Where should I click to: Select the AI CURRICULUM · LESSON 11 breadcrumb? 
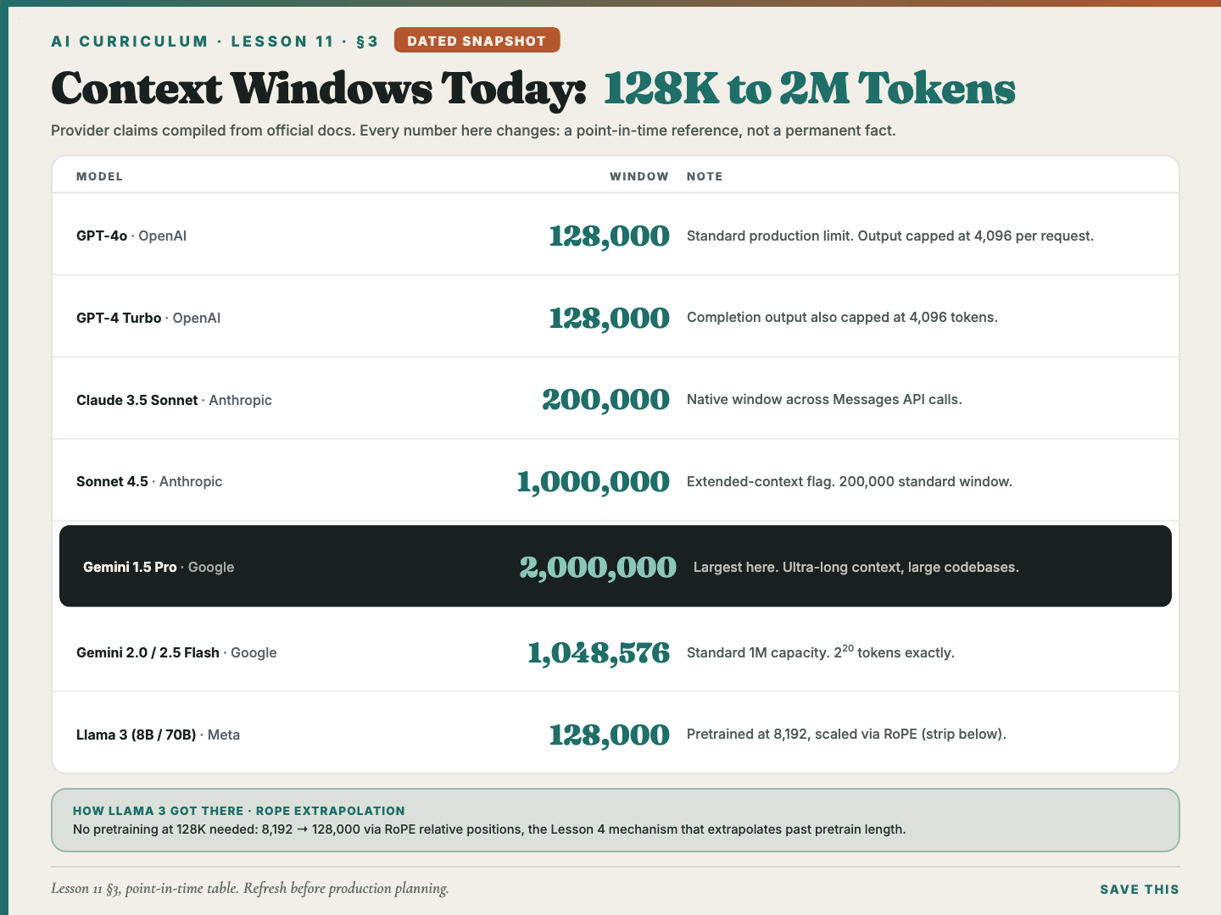[x=215, y=42]
